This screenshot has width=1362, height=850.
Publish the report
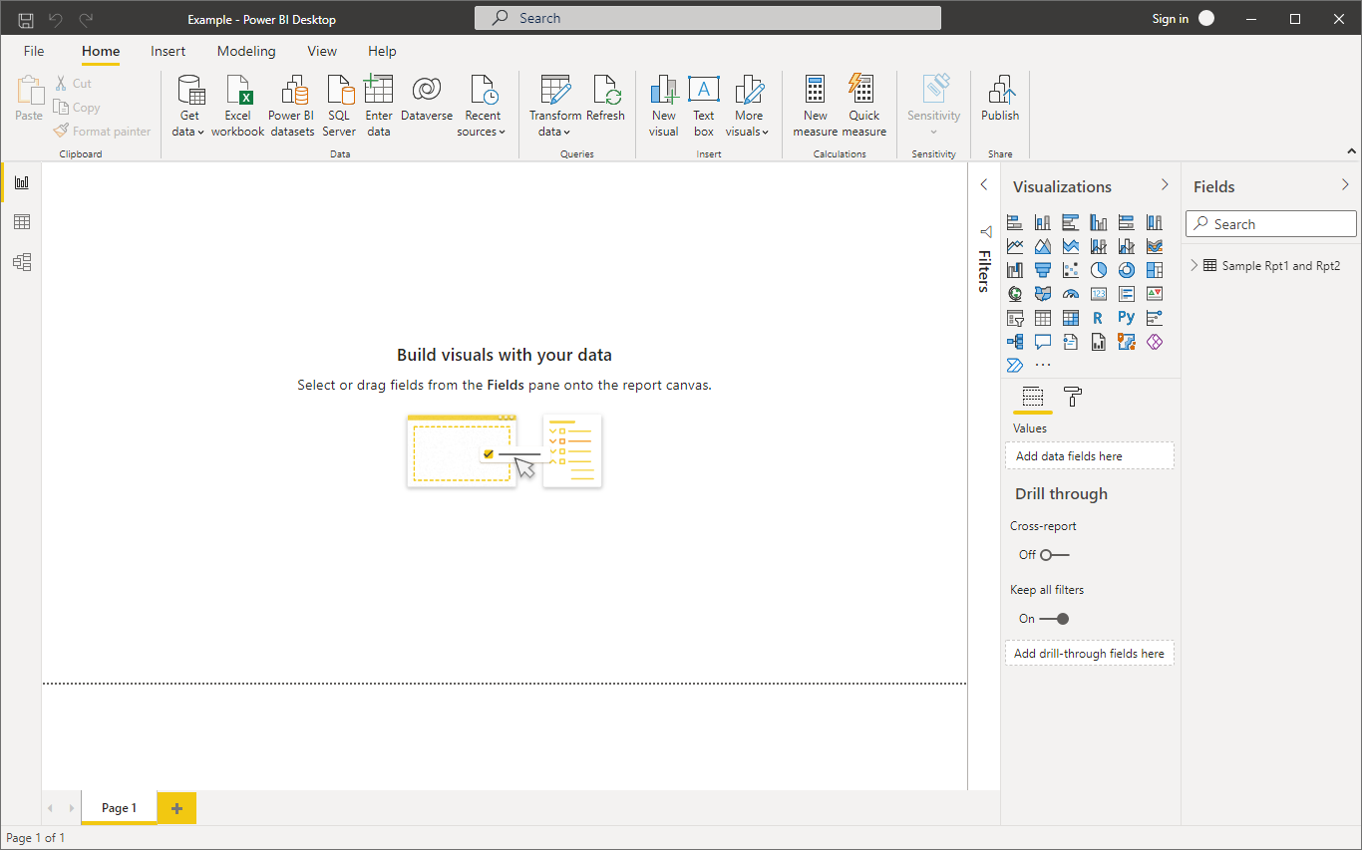pos(1000,99)
